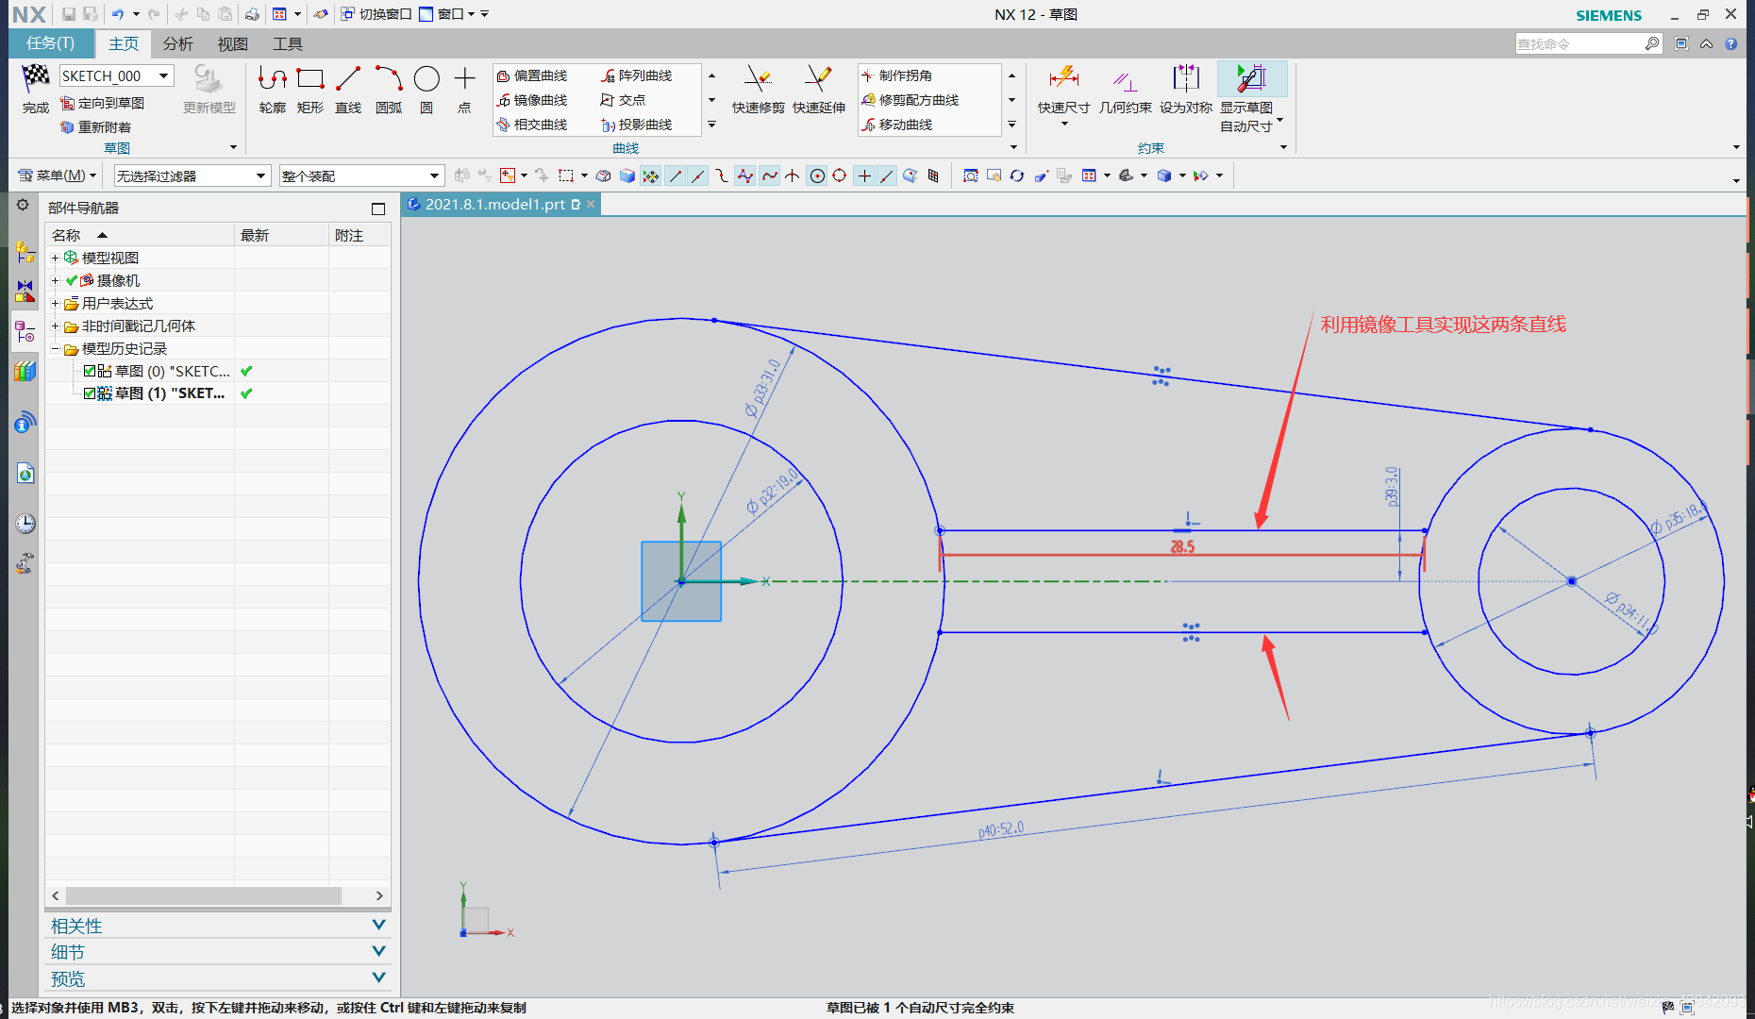Uncheck the 草图 (0) SKETCH checkbox

(90, 371)
